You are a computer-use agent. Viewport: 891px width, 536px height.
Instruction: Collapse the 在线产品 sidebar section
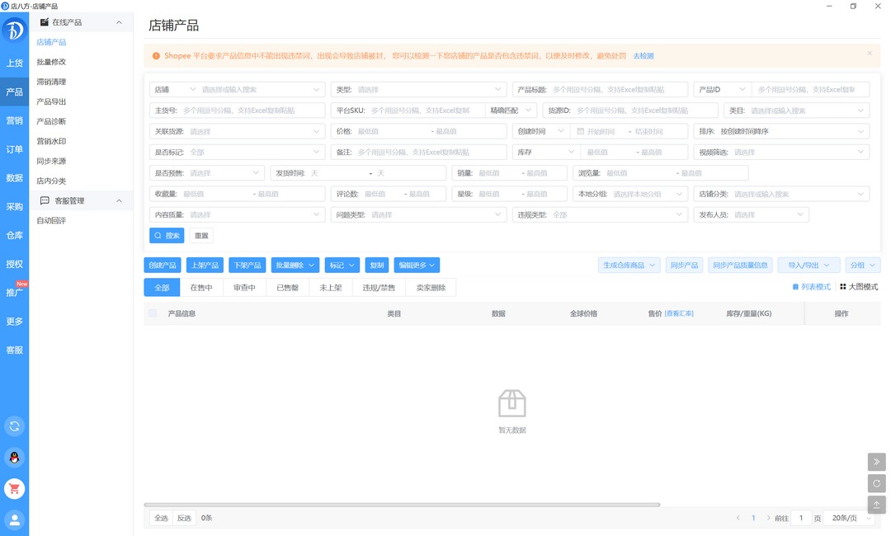click(119, 22)
